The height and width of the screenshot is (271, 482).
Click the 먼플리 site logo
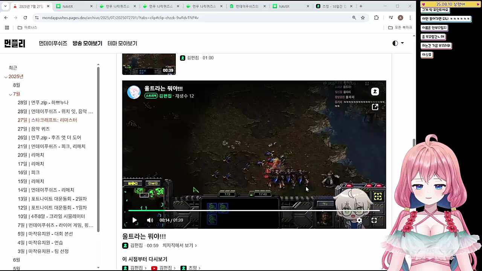(x=15, y=43)
